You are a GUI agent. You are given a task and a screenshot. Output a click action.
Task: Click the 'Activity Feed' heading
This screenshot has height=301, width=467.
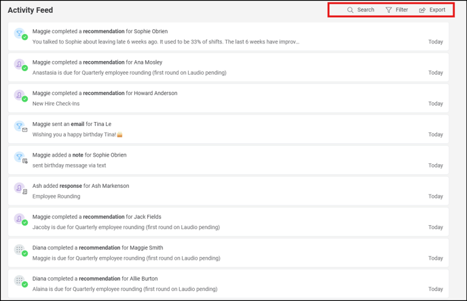pos(31,10)
